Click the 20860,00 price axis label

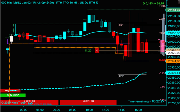coord(174,83)
